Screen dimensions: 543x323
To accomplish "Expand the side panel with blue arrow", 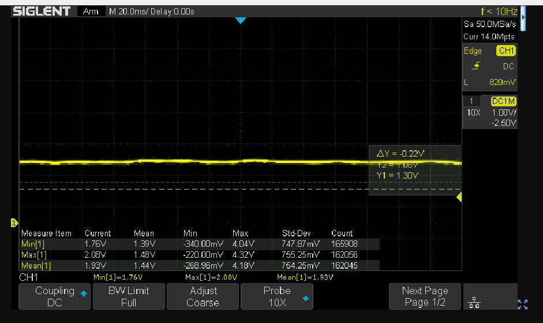I will coord(523,17).
